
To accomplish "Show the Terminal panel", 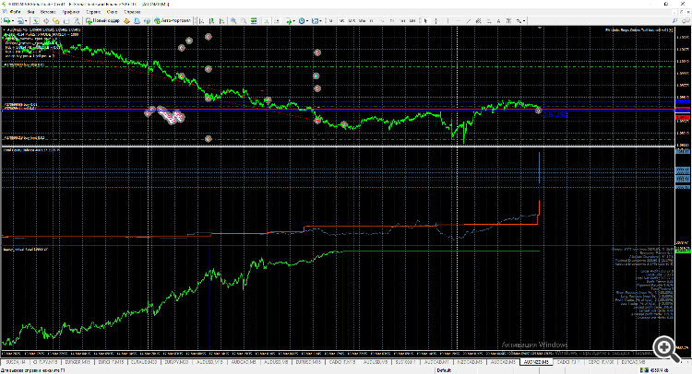I will (x=66, y=20).
